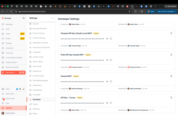Screen dimensions: 178x116
Task: Open Prompt Library settings
Action: tap(41, 76)
